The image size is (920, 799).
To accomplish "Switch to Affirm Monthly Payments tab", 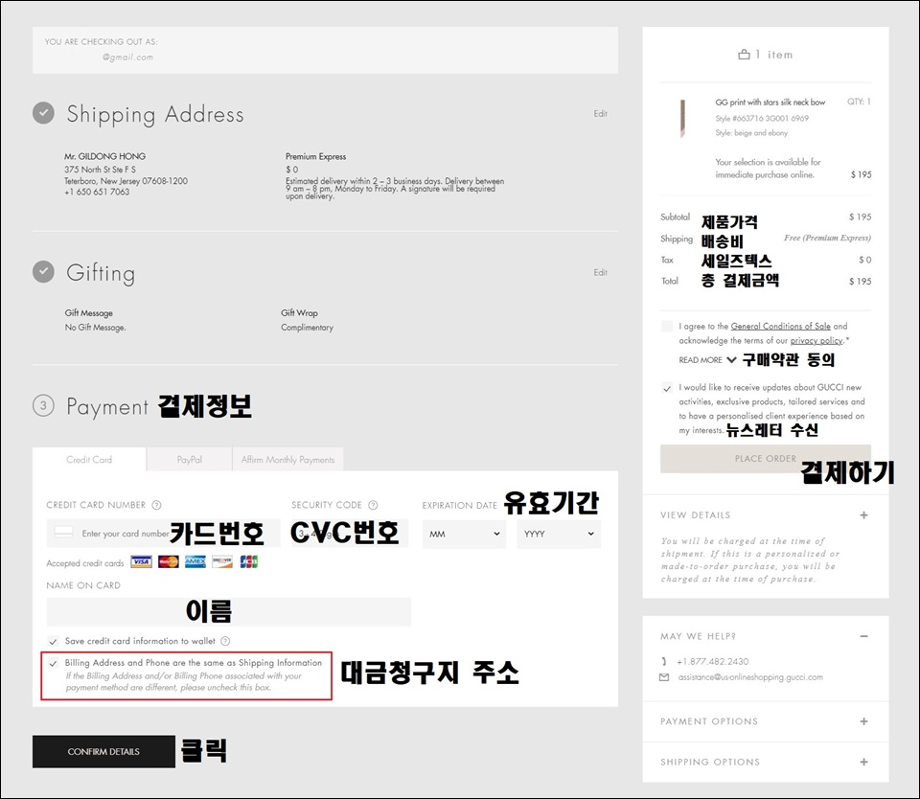I will [x=288, y=459].
